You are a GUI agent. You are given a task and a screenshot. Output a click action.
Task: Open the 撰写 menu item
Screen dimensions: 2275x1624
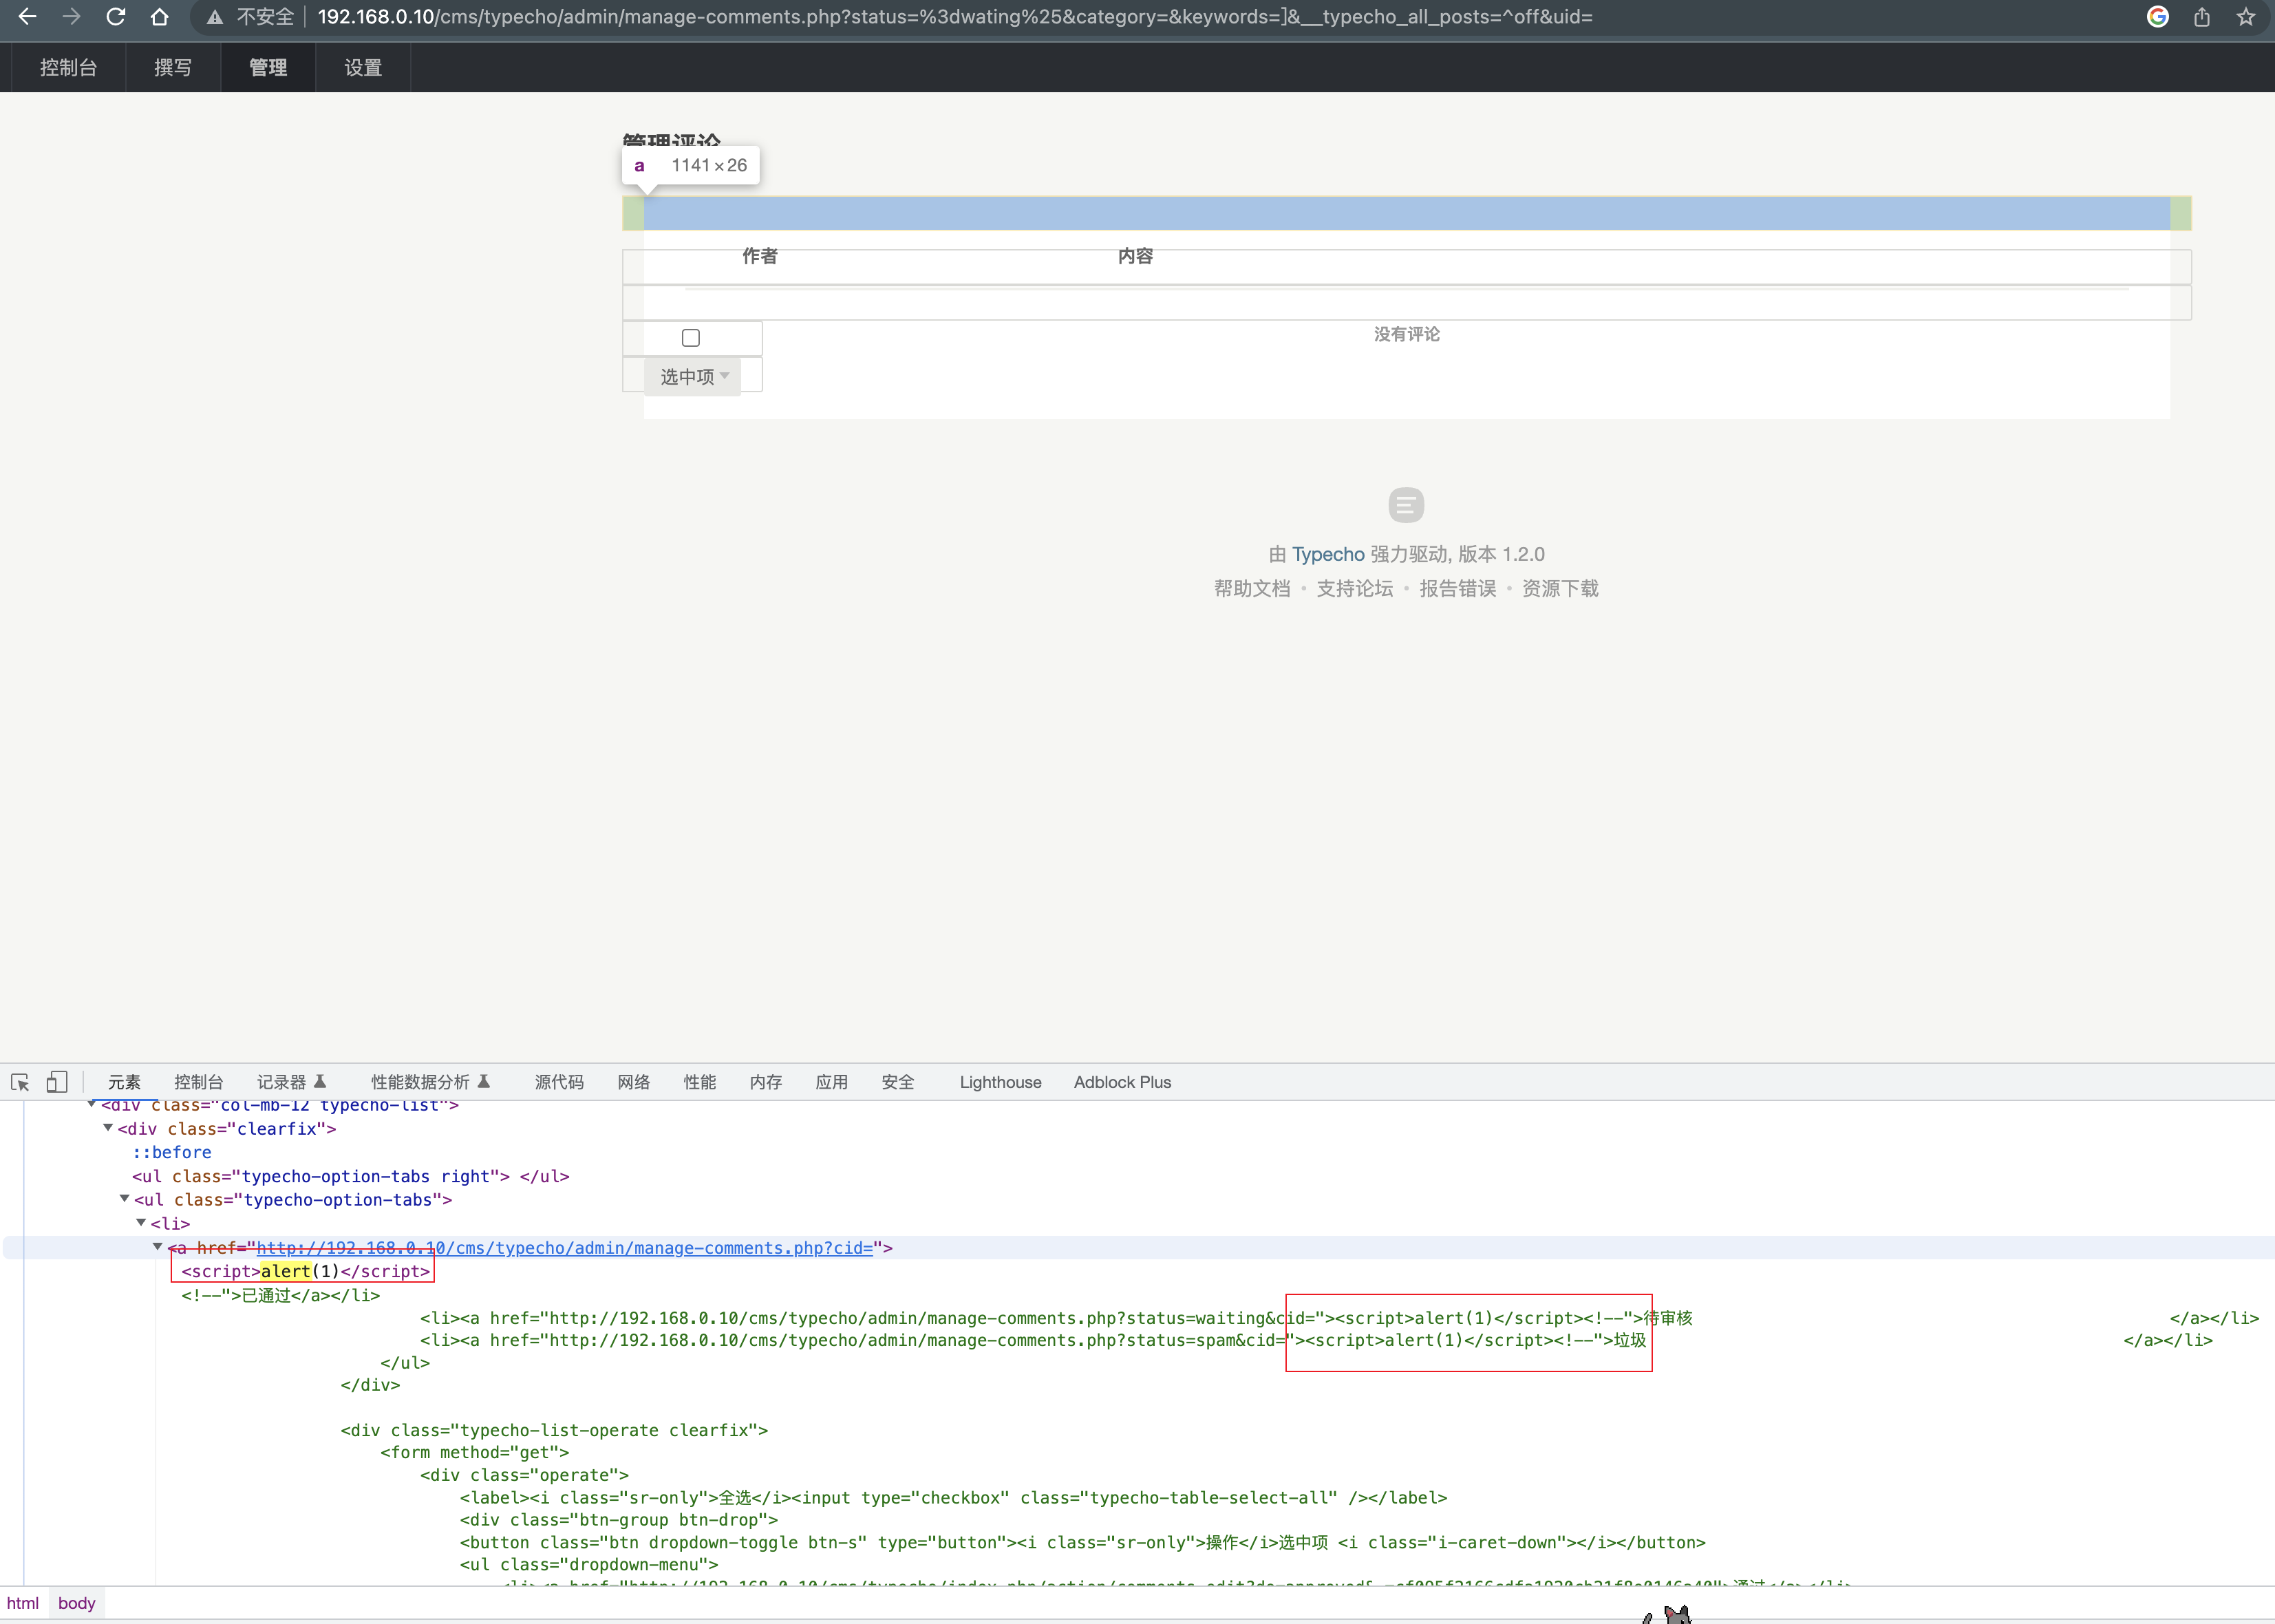click(x=173, y=68)
